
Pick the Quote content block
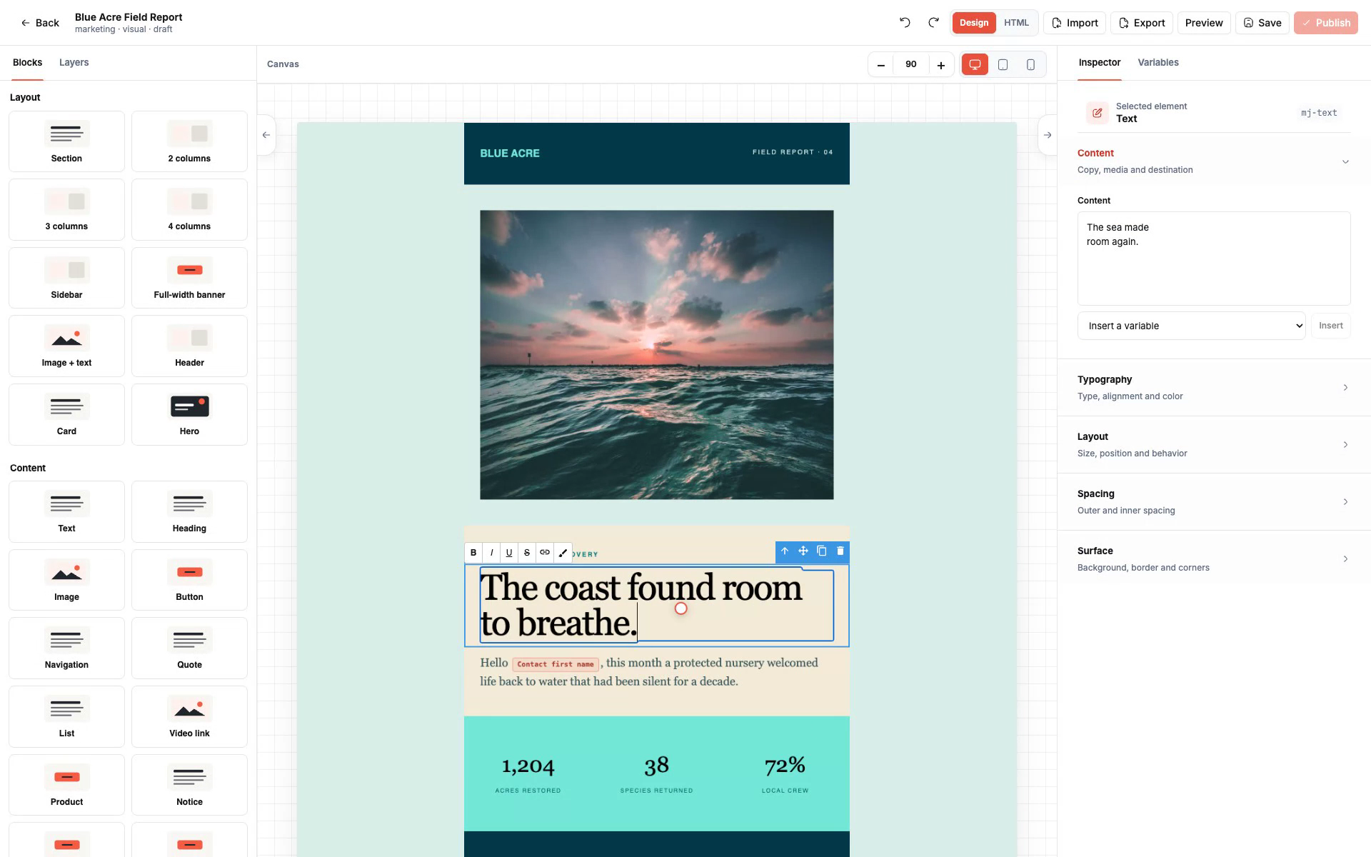(x=189, y=648)
